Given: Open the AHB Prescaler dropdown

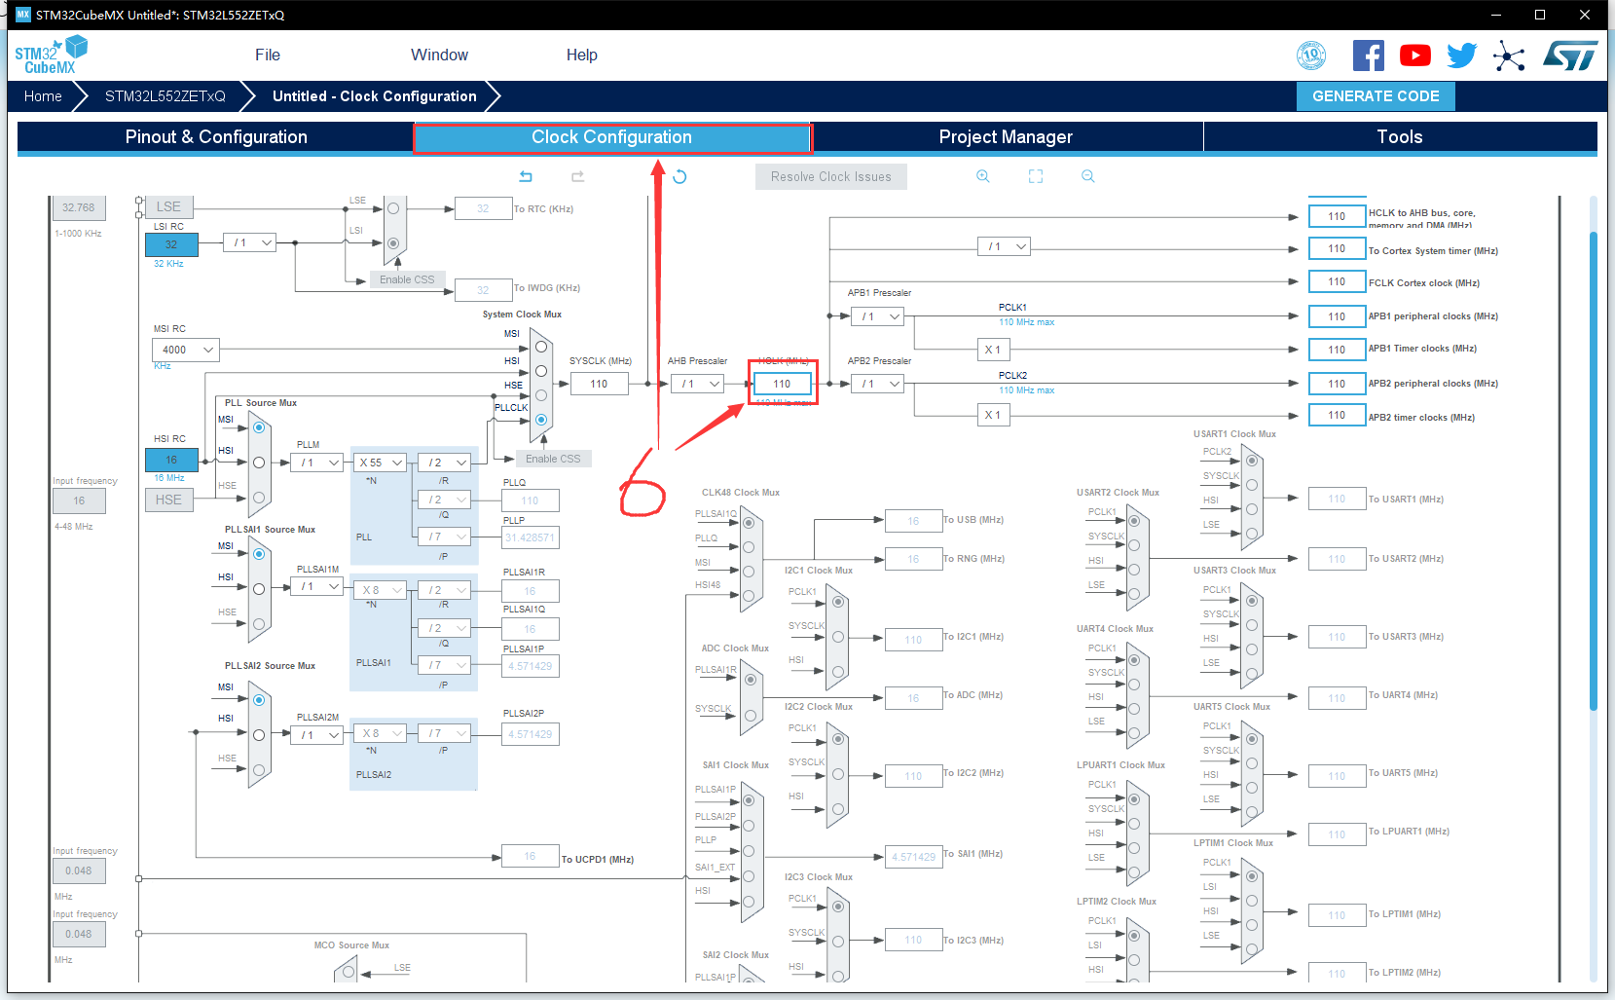Looking at the screenshot, I should tap(697, 384).
